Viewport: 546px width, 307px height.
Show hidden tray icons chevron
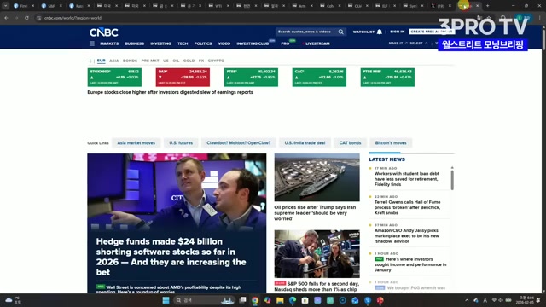pos(467,300)
